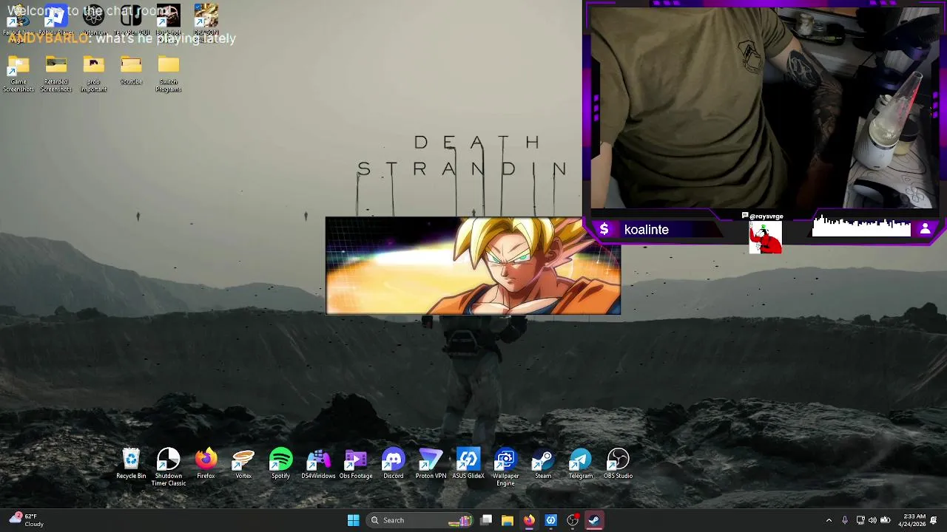The height and width of the screenshot is (532, 947).
Task: Launch Discord from the desktop
Action: (394, 464)
